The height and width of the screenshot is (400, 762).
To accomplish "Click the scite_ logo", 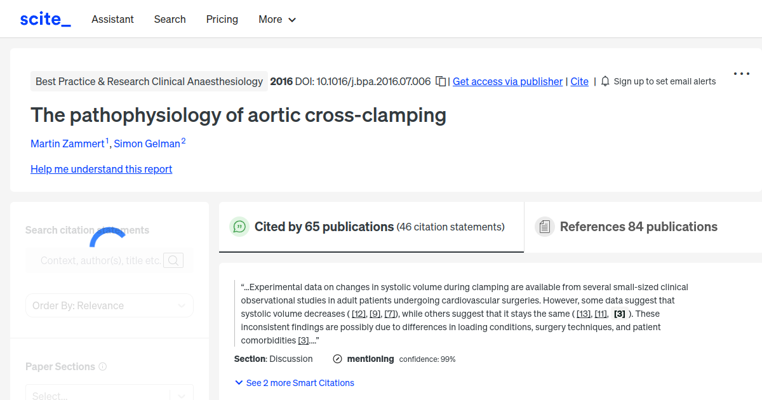I will click(x=44, y=18).
